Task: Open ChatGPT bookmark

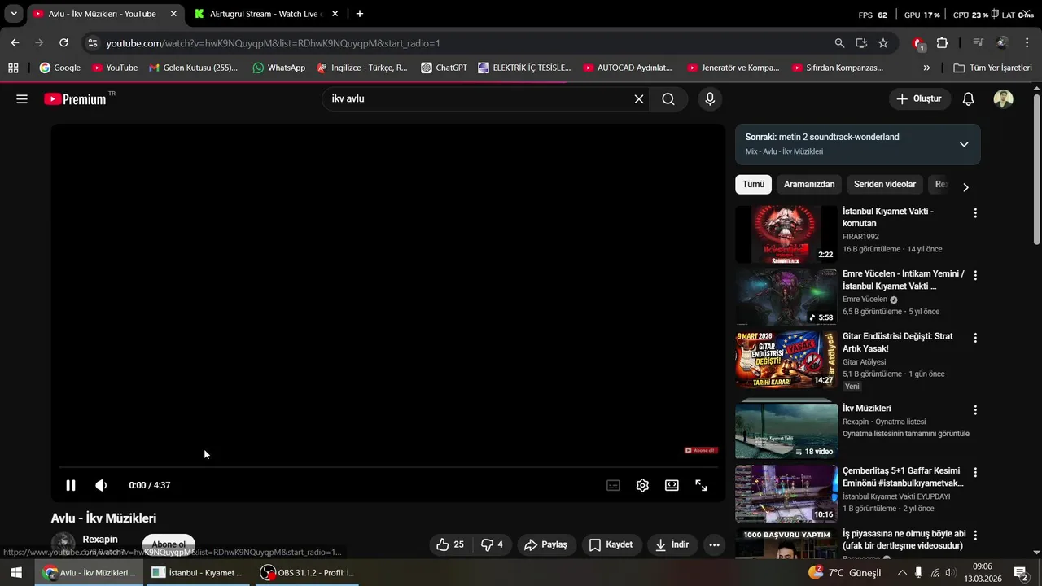Action: tap(444, 68)
